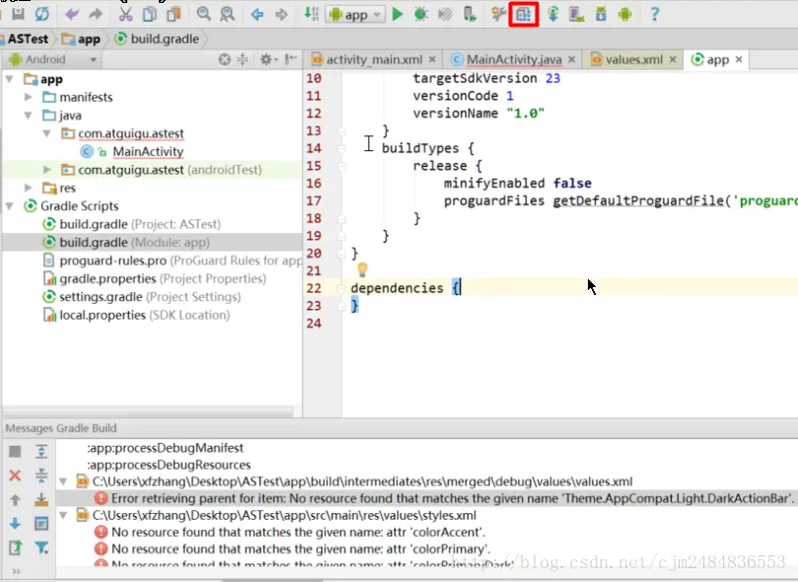Run the app with the green play icon
Screen dimensions: 798x582
[398, 14]
